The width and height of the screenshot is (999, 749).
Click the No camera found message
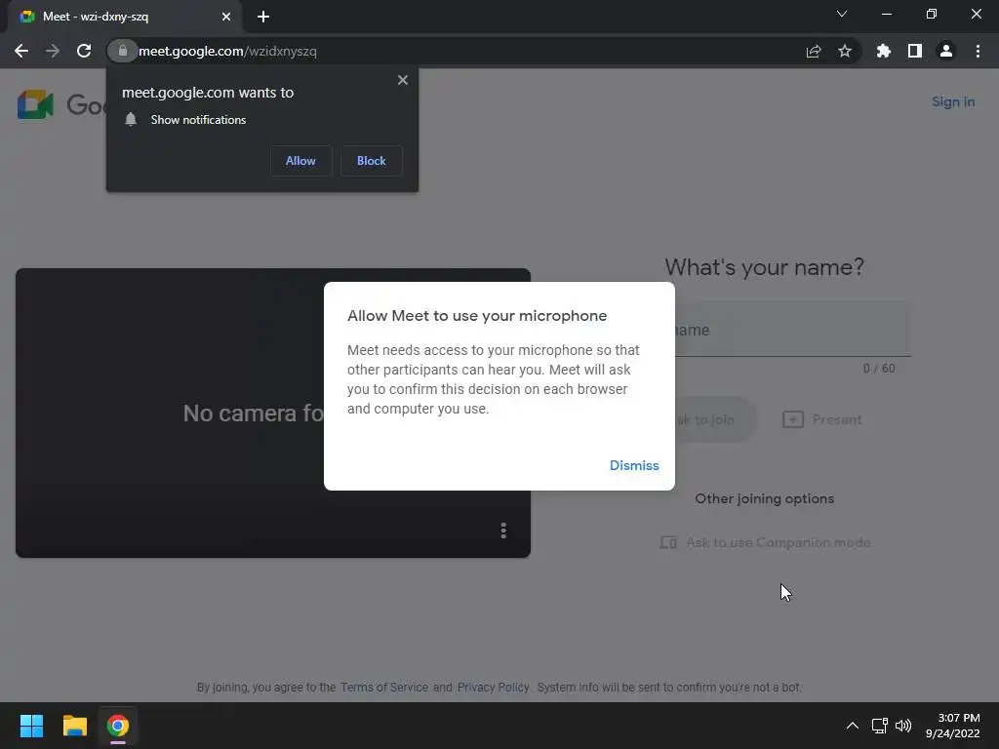(x=254, y=414)
